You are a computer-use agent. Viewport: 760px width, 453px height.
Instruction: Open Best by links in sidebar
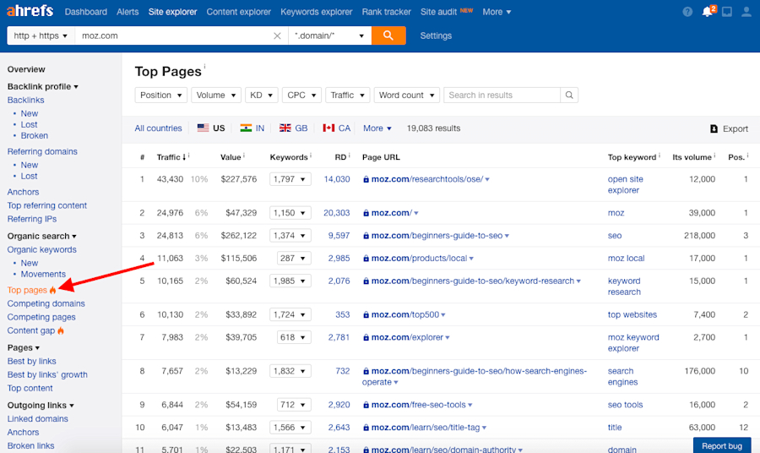click(31, 362)
